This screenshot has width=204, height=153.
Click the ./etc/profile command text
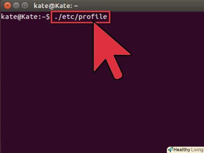click(x=81, y=17)
